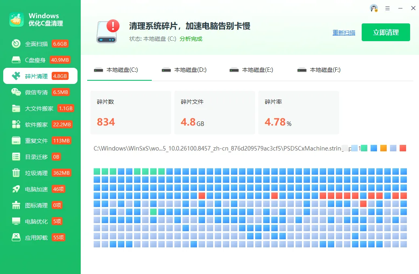The image size is (419, 274).
Task: Click the 重复文件 icon
Action: coord(16,140)
